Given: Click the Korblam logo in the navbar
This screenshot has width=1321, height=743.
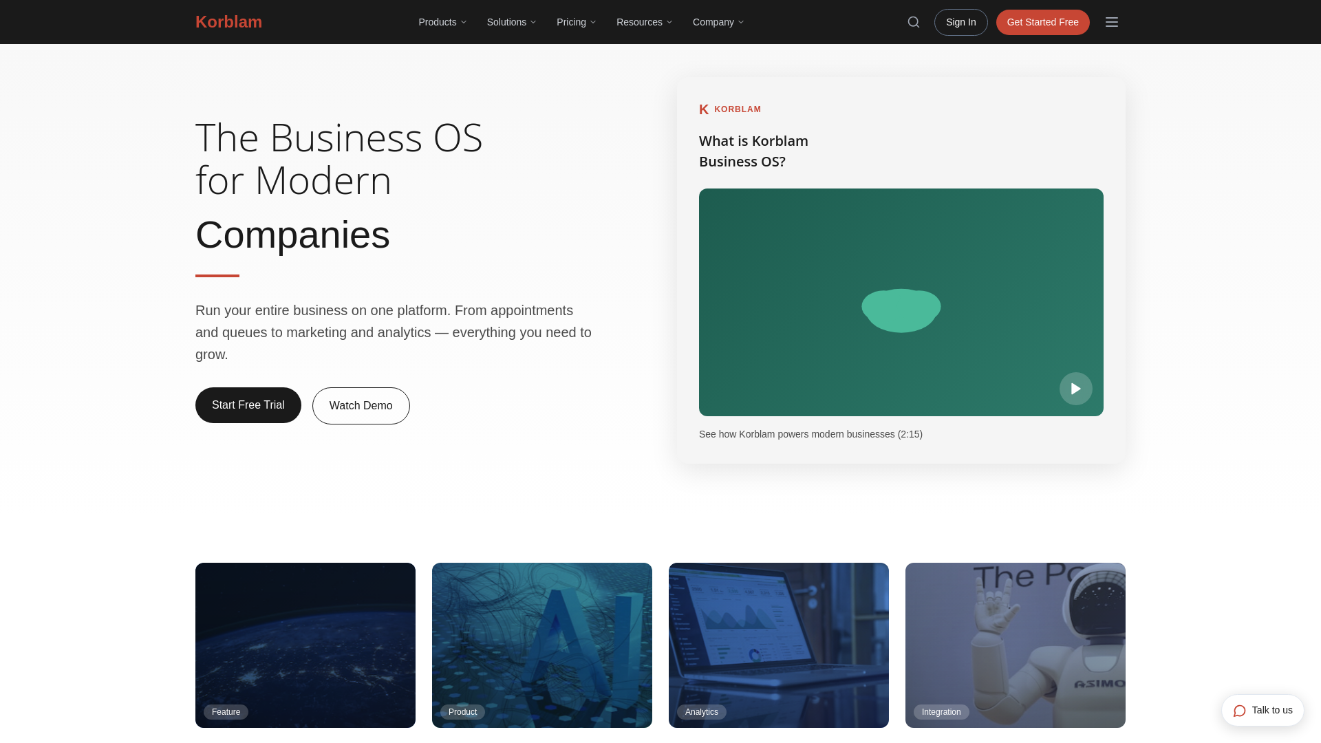Looking at the screenshot, I should click(x=228, y=22).
